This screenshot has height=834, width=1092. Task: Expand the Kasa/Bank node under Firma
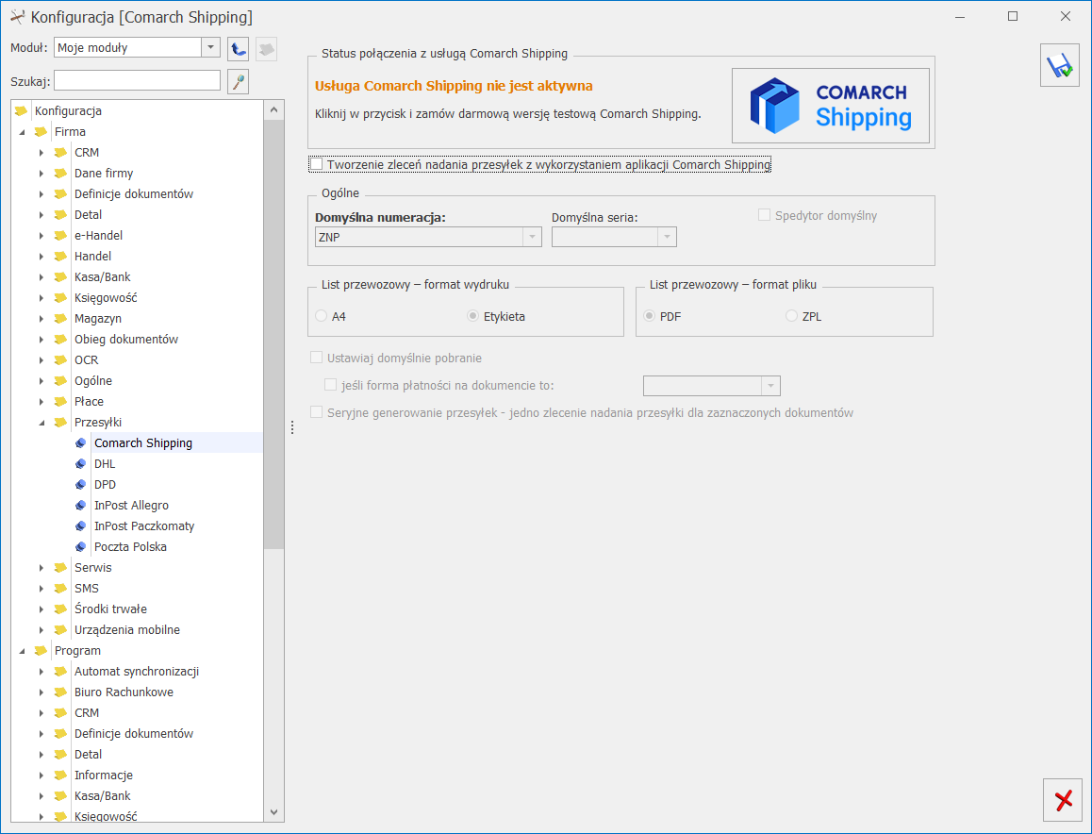coord(41,277)
